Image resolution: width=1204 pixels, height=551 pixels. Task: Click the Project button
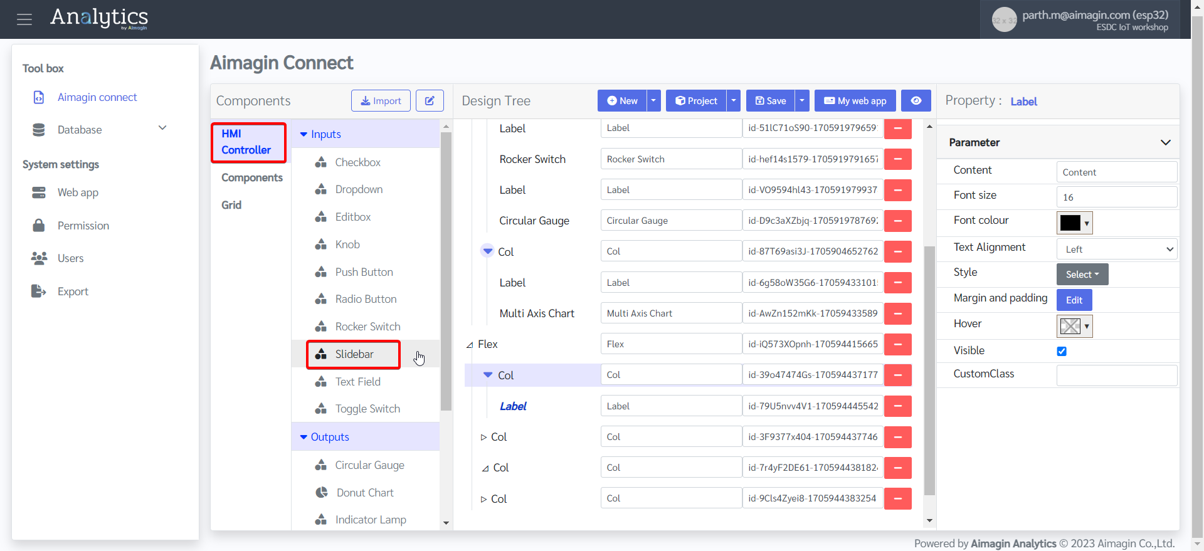pos(696,101)
